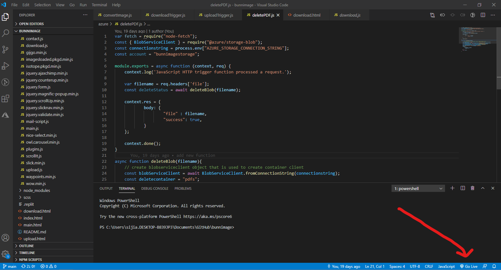Click the main branch indicator in status bar
The width and height of the screenshot is (501, 270).
(x=10, y=267)
